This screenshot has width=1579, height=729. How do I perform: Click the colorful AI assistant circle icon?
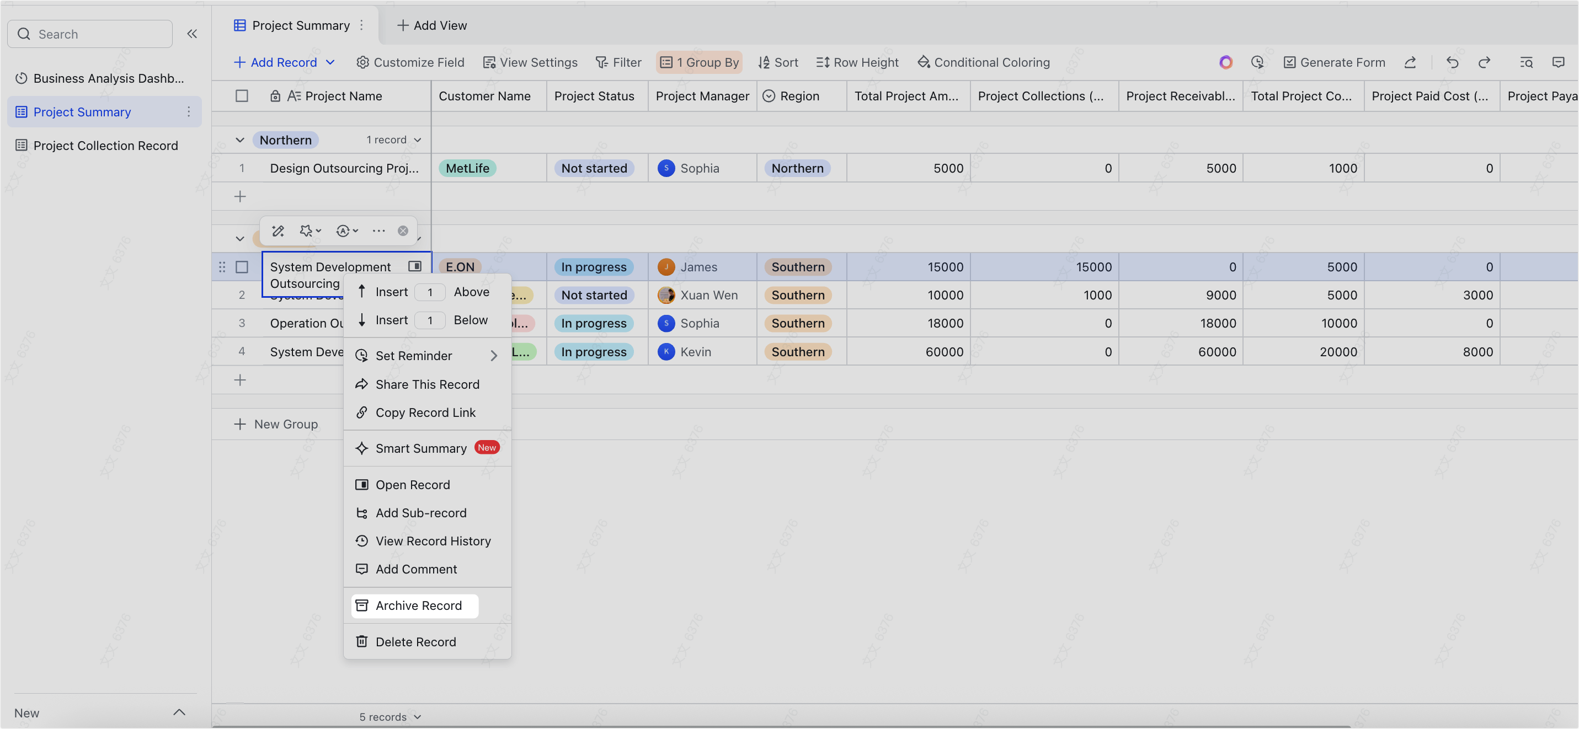(1225, 62)
